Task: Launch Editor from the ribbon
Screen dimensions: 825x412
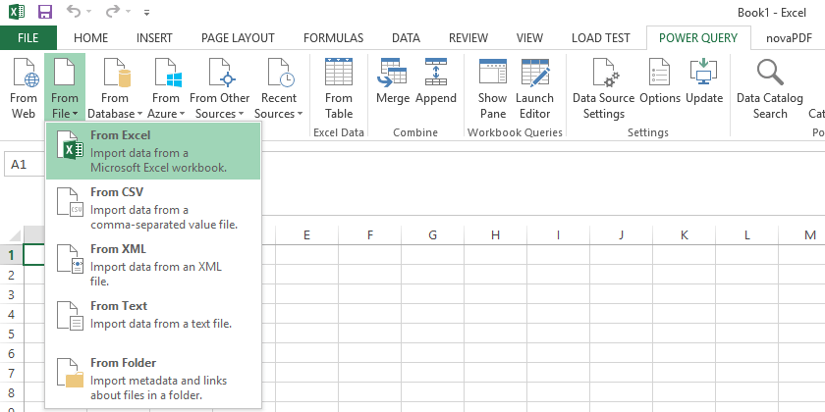Action: pos(534,87)
